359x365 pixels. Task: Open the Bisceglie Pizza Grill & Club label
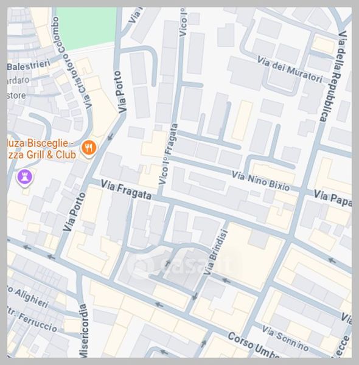tap(40, 149)
